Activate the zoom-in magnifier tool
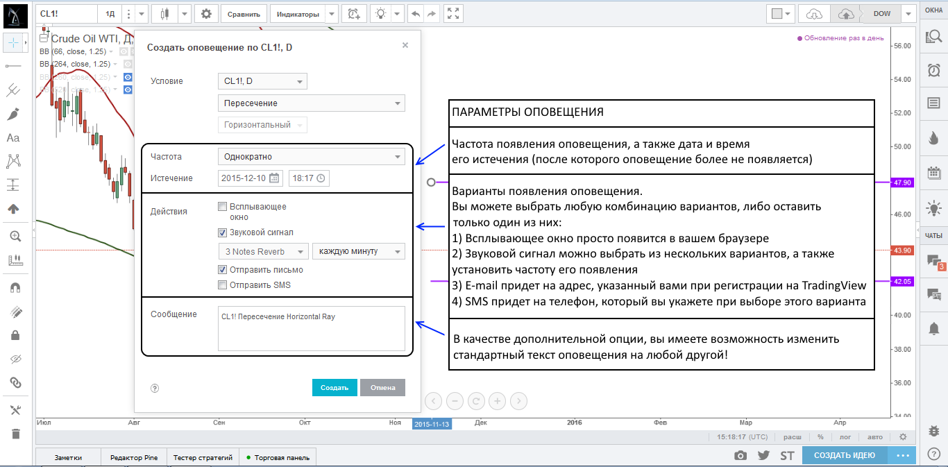Image resolution: width=948 pixels, height=467 pixels. [15, 236]
